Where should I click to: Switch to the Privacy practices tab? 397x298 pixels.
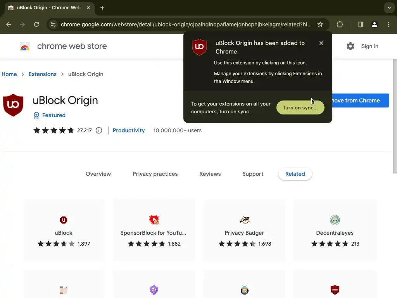tap(155, 174)
